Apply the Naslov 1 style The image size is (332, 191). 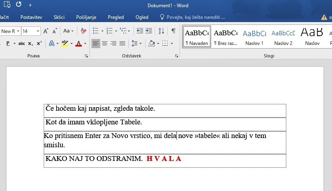point(254,37)
